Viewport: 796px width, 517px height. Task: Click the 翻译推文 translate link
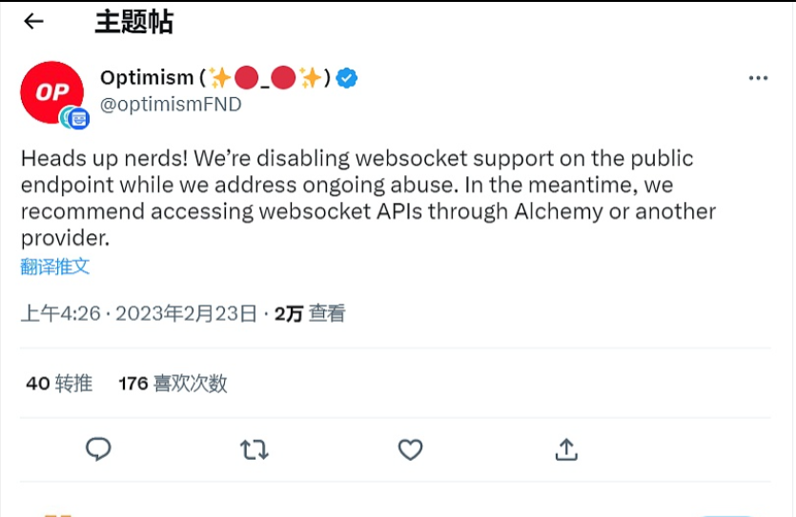[55, 267]
